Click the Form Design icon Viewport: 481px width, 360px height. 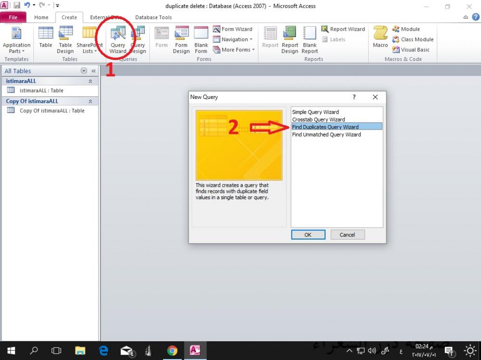click(x=181, y=40)
